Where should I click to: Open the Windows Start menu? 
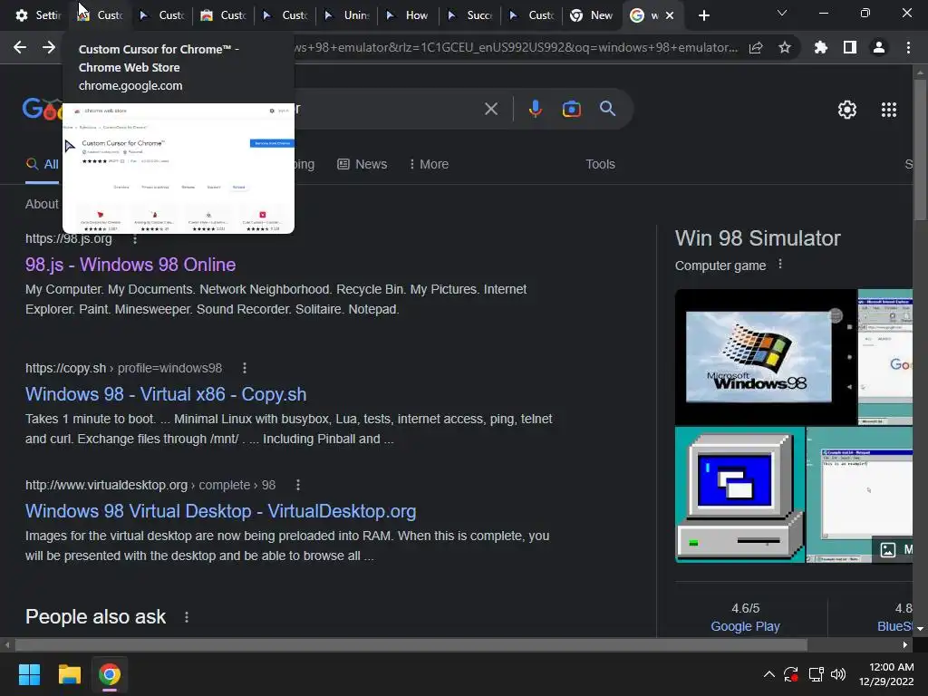pos(29,674)
